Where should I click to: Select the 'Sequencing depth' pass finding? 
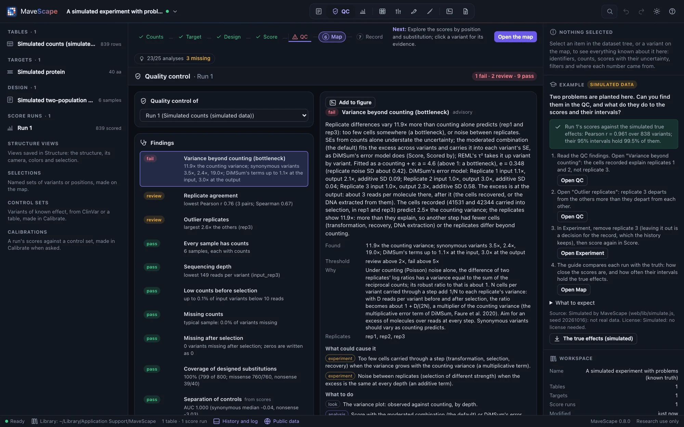point(224,271)
